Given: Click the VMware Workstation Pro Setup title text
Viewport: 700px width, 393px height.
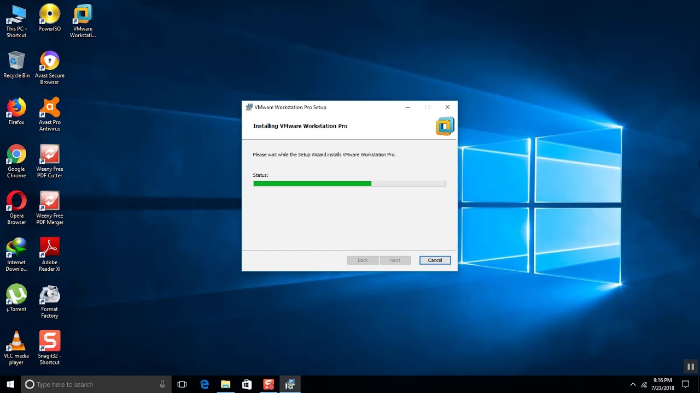Looking at the screenshot, I should coord(290,108).
